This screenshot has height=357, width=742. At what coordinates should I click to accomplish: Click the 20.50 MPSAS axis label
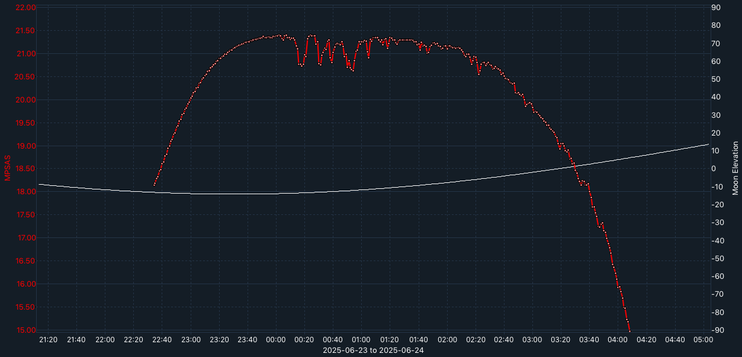pos(25,77)
